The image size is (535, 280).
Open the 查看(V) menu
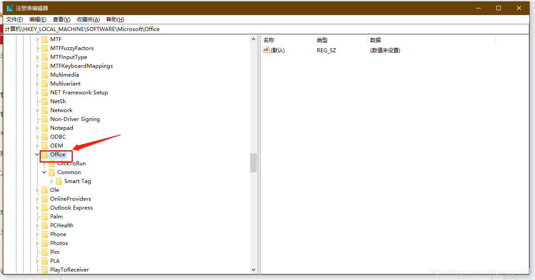click(61, 19)
